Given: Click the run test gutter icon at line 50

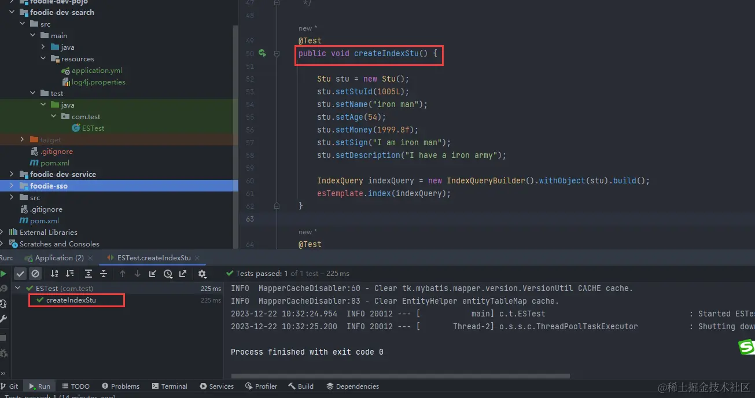Looking at the screenshot, I should coord(262,53).
